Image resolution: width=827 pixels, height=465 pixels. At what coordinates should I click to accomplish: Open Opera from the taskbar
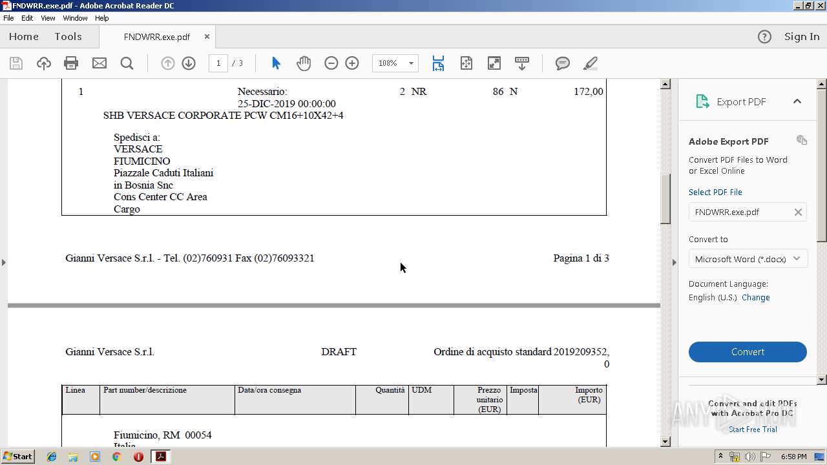coord(138,457)
